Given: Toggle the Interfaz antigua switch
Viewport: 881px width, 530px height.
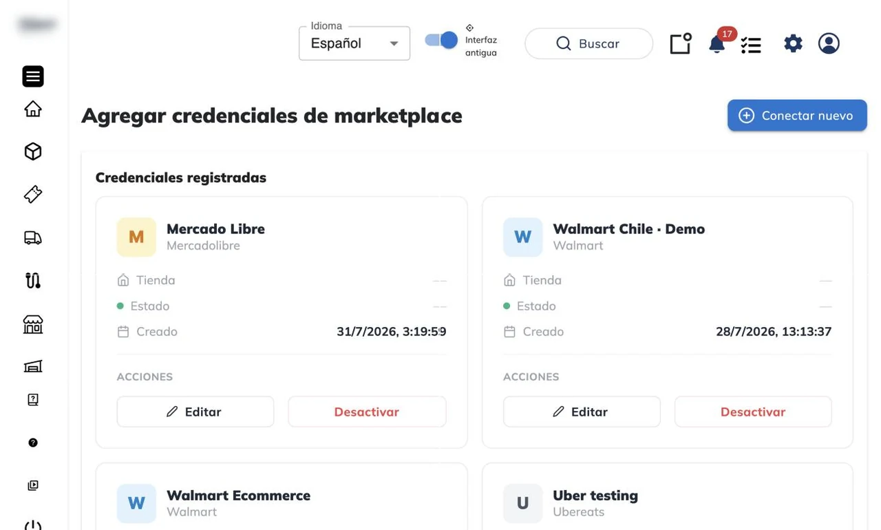Looking at the screenshot, I should coord(441,40).
